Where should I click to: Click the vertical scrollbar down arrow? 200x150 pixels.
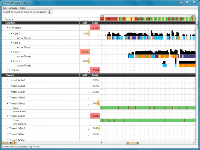click(197, 139)
